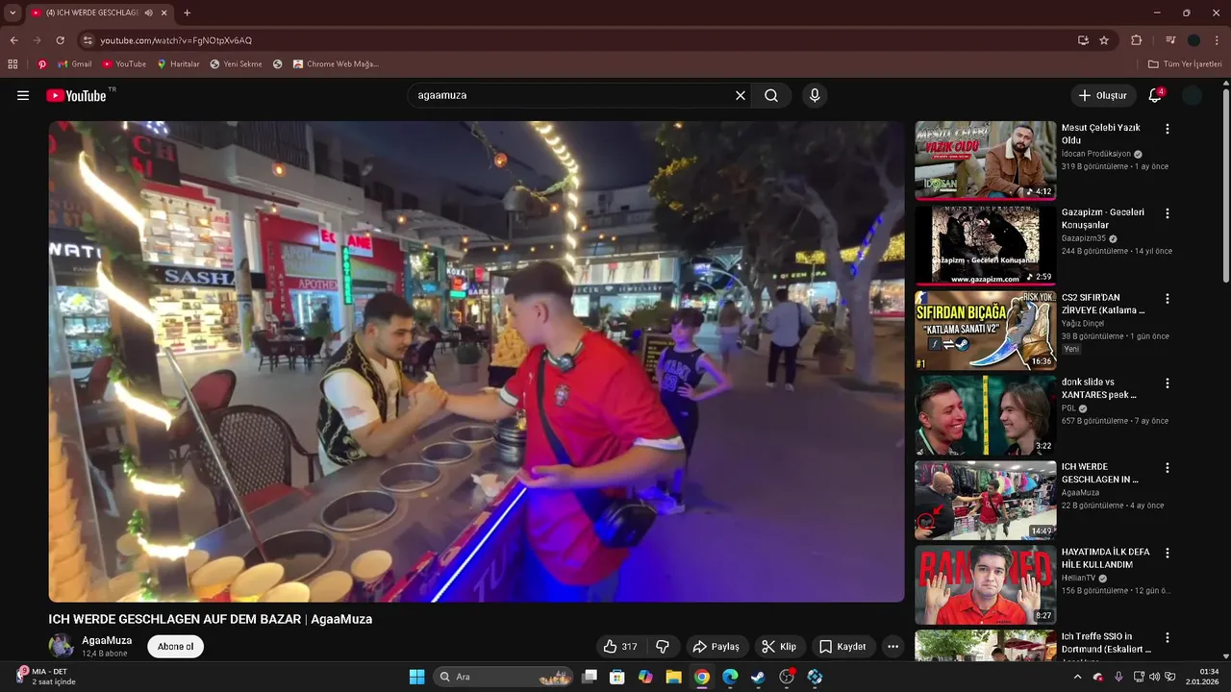Open options for donk slide vs XANTARES
The height and width of the screenshot is (692, 1231).
[x=1168, y=383]
